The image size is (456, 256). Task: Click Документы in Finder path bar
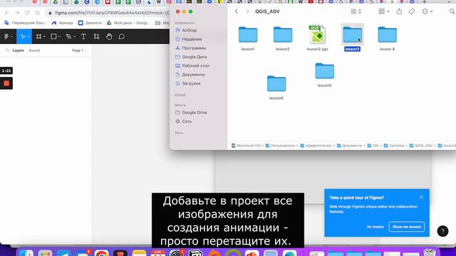pyautogui.click(x=349, y=146)
